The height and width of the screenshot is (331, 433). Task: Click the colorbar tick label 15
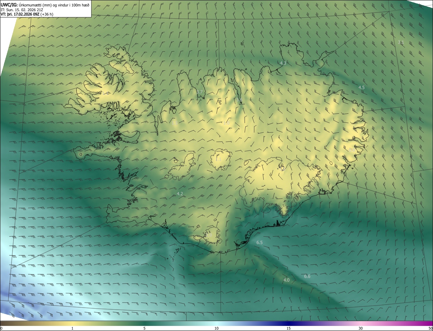(289, 328)
